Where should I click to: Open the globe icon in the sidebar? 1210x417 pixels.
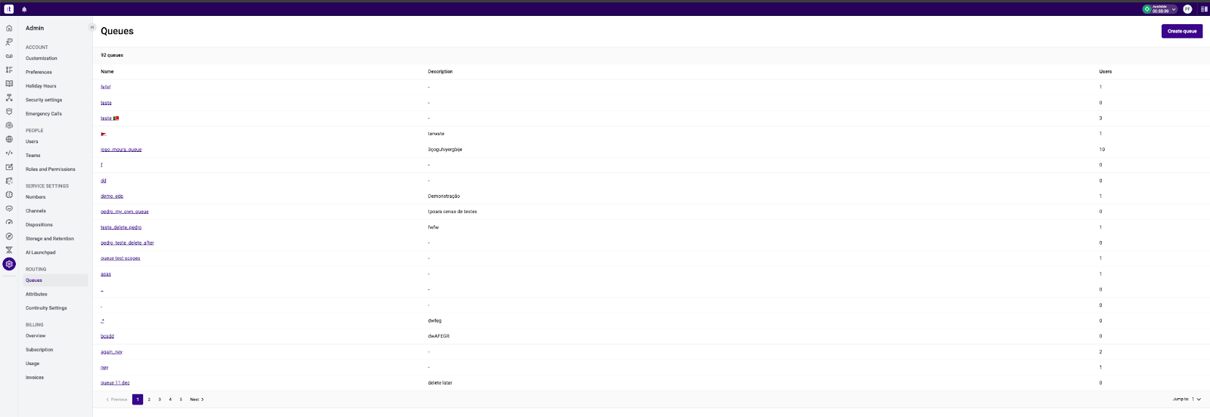point(9,139)
